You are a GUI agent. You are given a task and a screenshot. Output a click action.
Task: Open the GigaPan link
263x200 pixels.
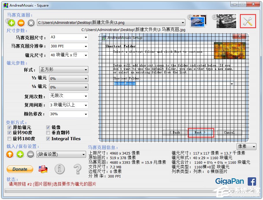pyautogui.click(x=230, y=182)
